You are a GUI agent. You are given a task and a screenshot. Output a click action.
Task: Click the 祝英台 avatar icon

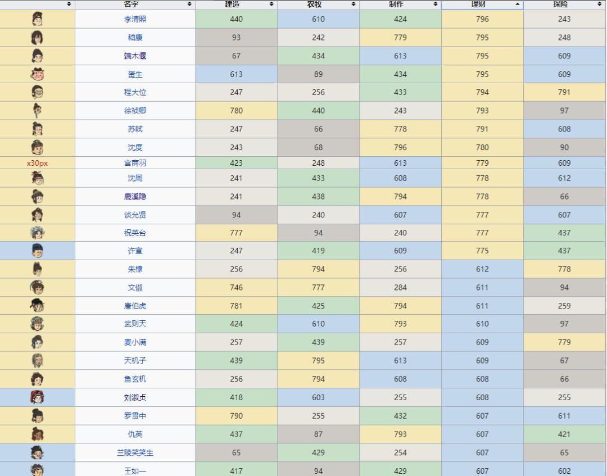[38, 233]
